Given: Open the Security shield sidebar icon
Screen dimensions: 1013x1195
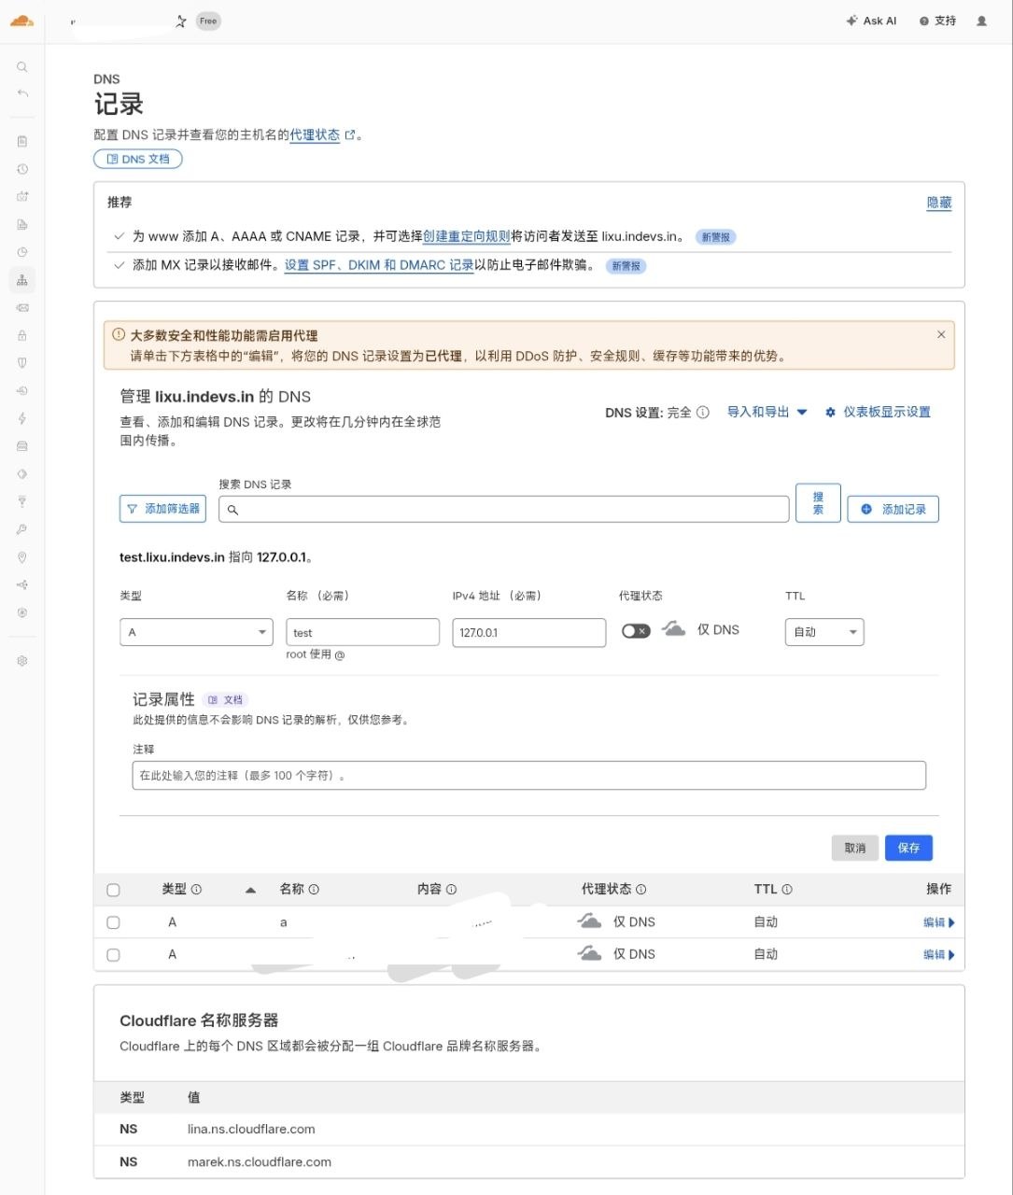Looking at the screenshot, I should coord(22,362).
